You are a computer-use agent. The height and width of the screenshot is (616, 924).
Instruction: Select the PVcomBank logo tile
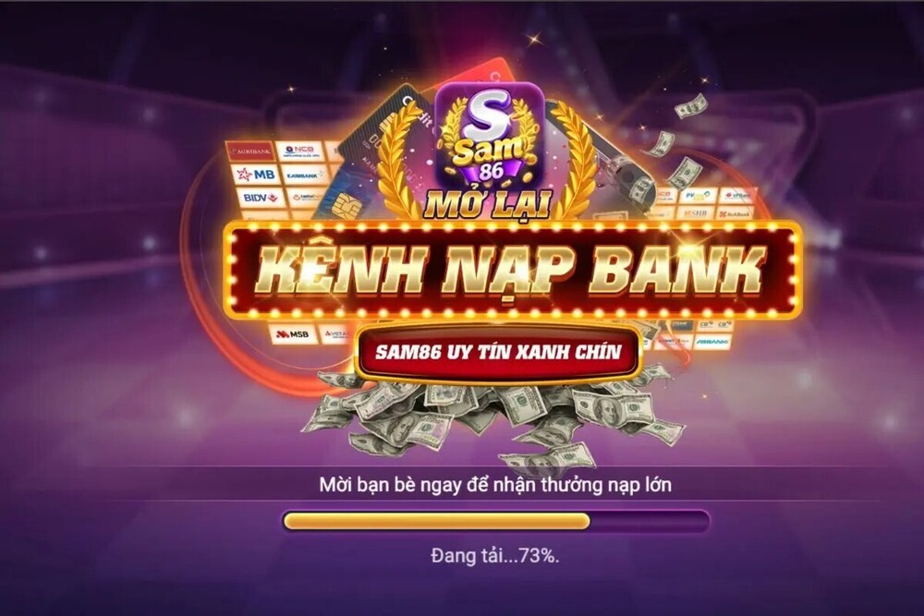pos(699,195)
